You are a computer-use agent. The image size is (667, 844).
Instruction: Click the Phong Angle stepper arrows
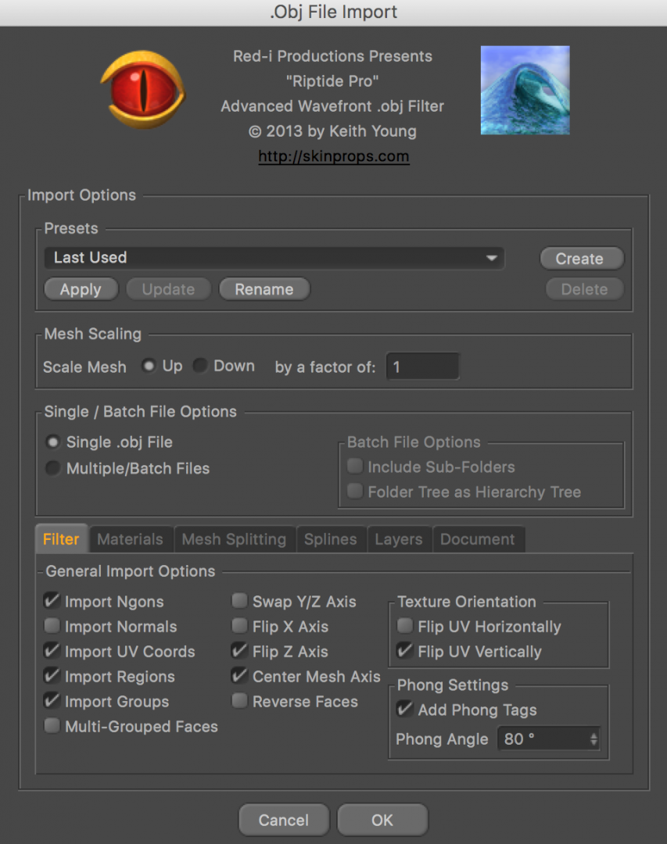click(593, 739)
